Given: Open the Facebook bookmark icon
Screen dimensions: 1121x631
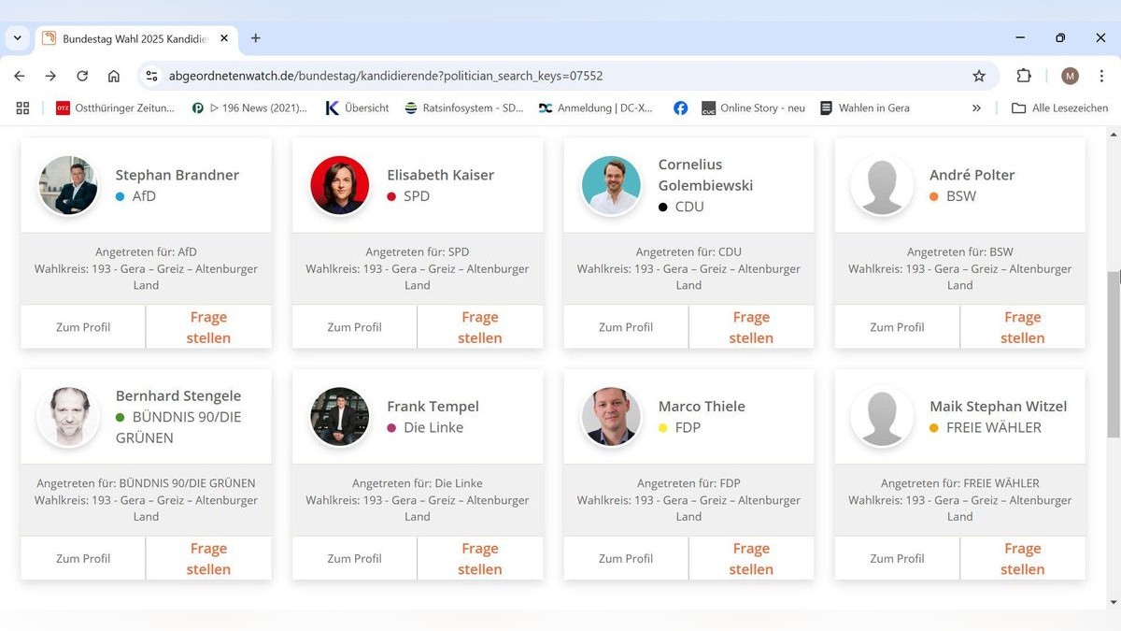Looking at the screenshot, I should [x=681, y=108].
